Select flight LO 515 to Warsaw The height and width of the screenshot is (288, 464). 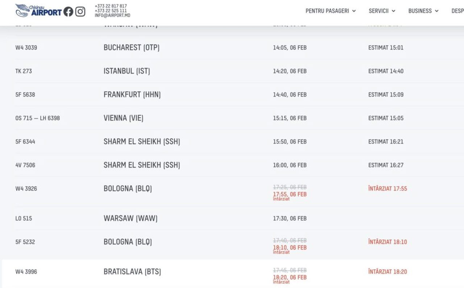tap(130, 218)
